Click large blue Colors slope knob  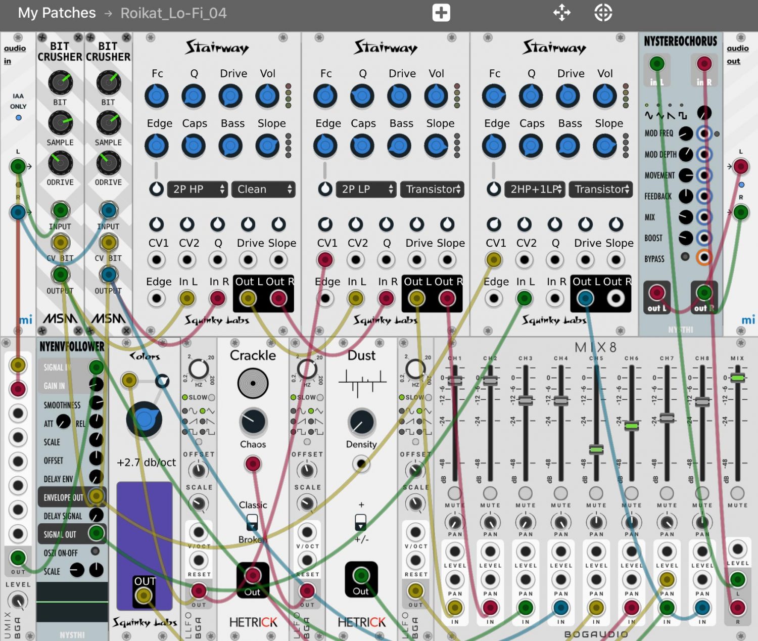[144, 419]
